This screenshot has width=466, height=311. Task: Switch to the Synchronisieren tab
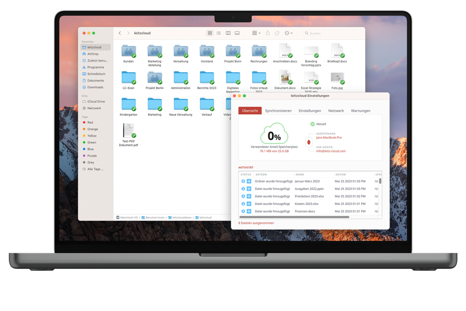tap(278, 111)
